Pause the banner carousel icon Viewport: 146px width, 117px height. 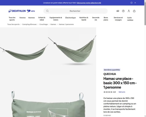coord(132,3)
